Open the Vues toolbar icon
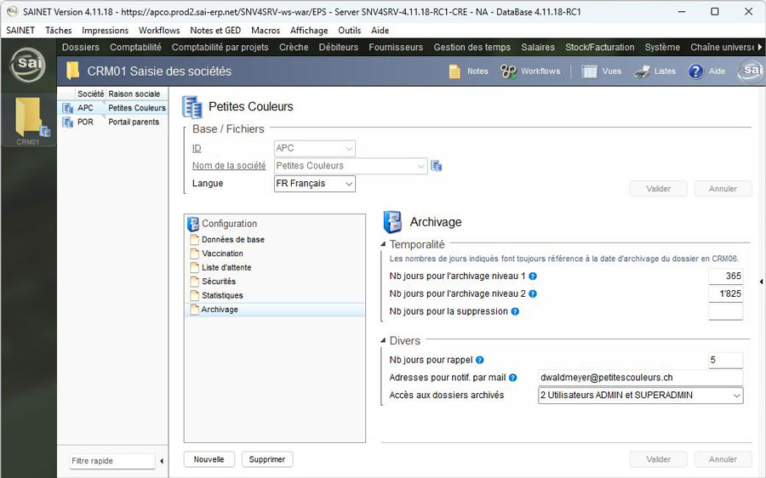This screenshot has height=478, width=766. pos(589,71)
